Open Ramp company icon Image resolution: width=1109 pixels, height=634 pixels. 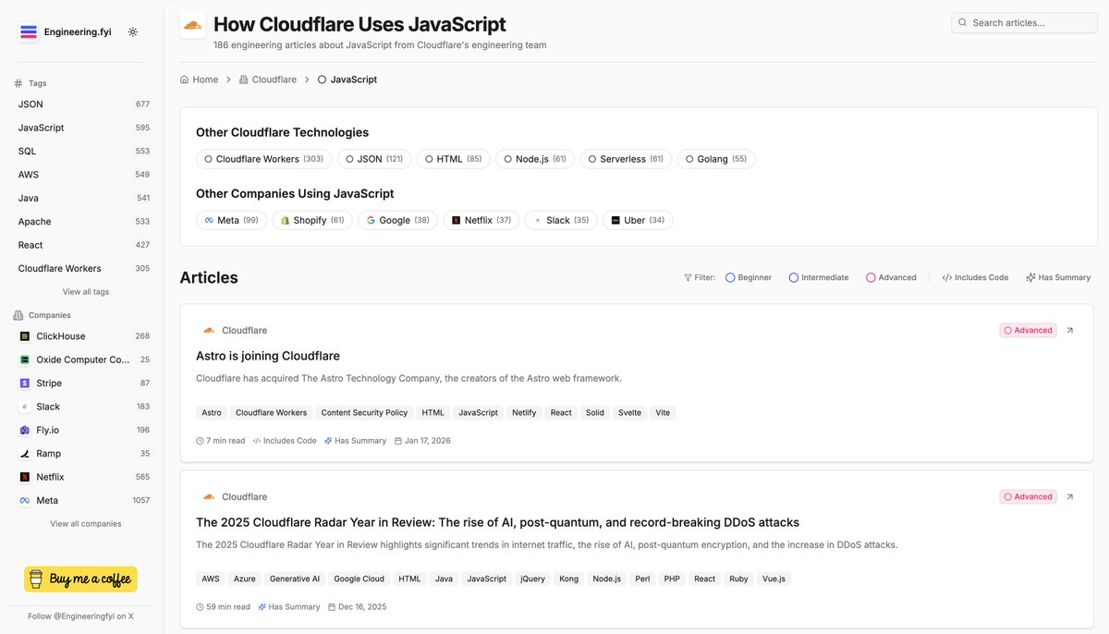[x=25, y=454]
